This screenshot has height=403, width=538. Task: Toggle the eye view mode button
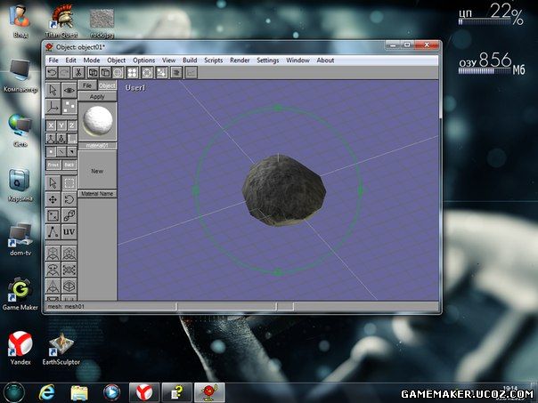click(69, 90)
